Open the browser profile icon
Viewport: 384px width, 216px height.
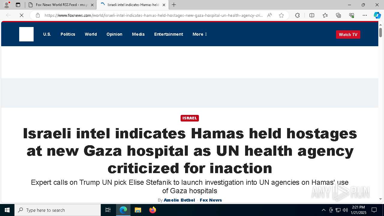(x=6, y=5)
